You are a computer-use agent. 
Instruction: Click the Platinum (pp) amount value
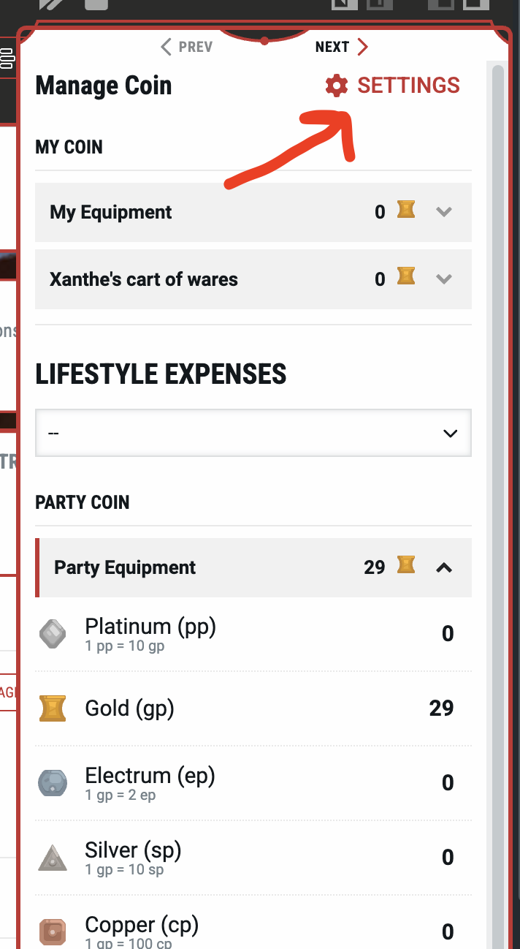coord(448,634)
